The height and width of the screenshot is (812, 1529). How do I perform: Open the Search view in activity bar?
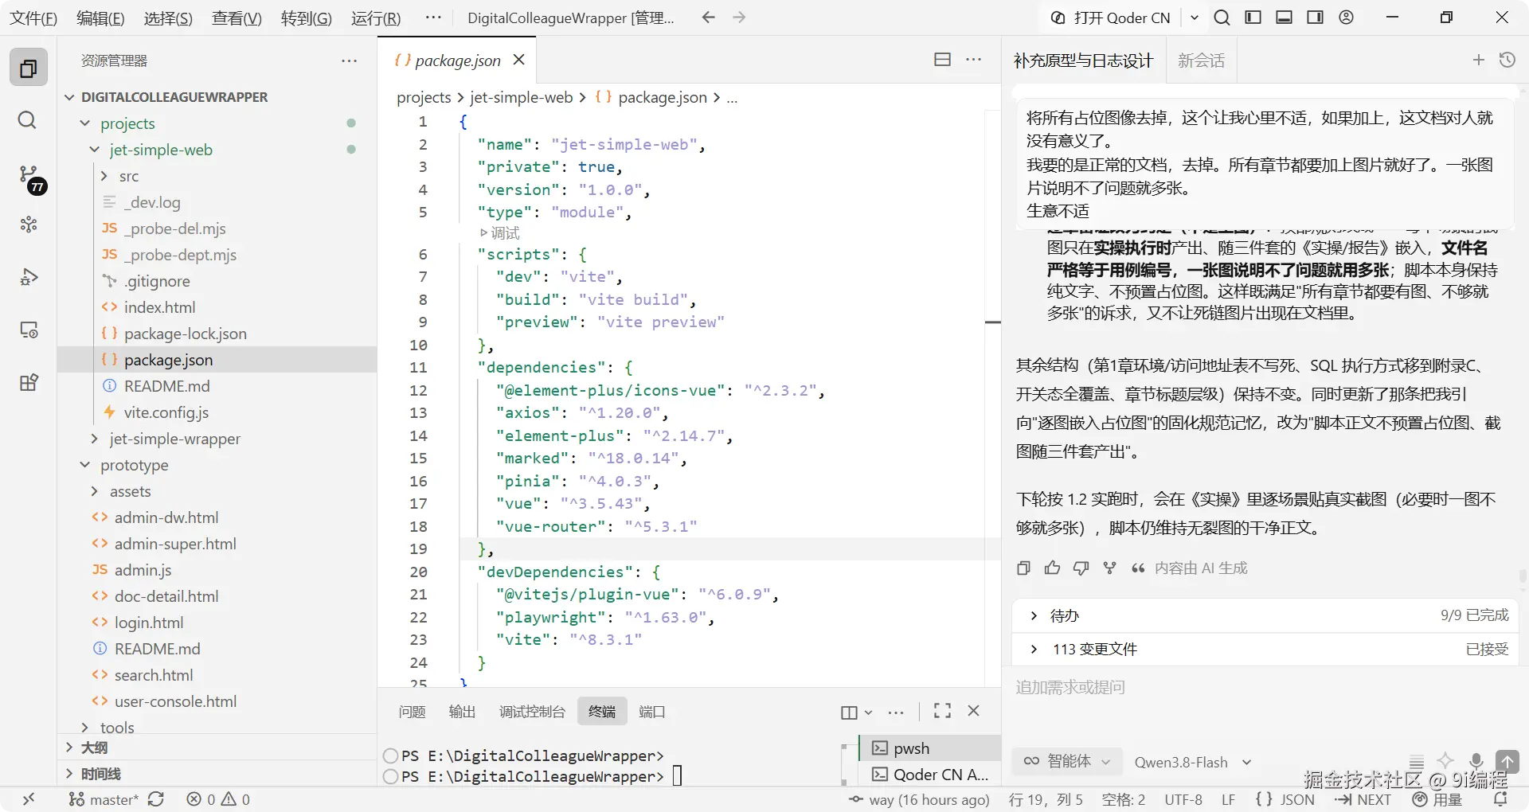pyautogui.click(x=27, y=120)
